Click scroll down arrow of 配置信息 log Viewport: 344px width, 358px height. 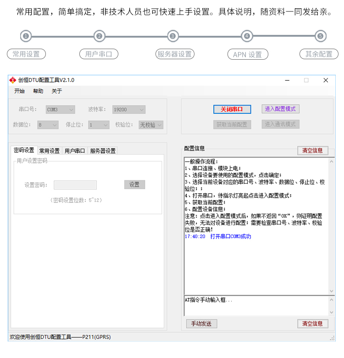332,291
